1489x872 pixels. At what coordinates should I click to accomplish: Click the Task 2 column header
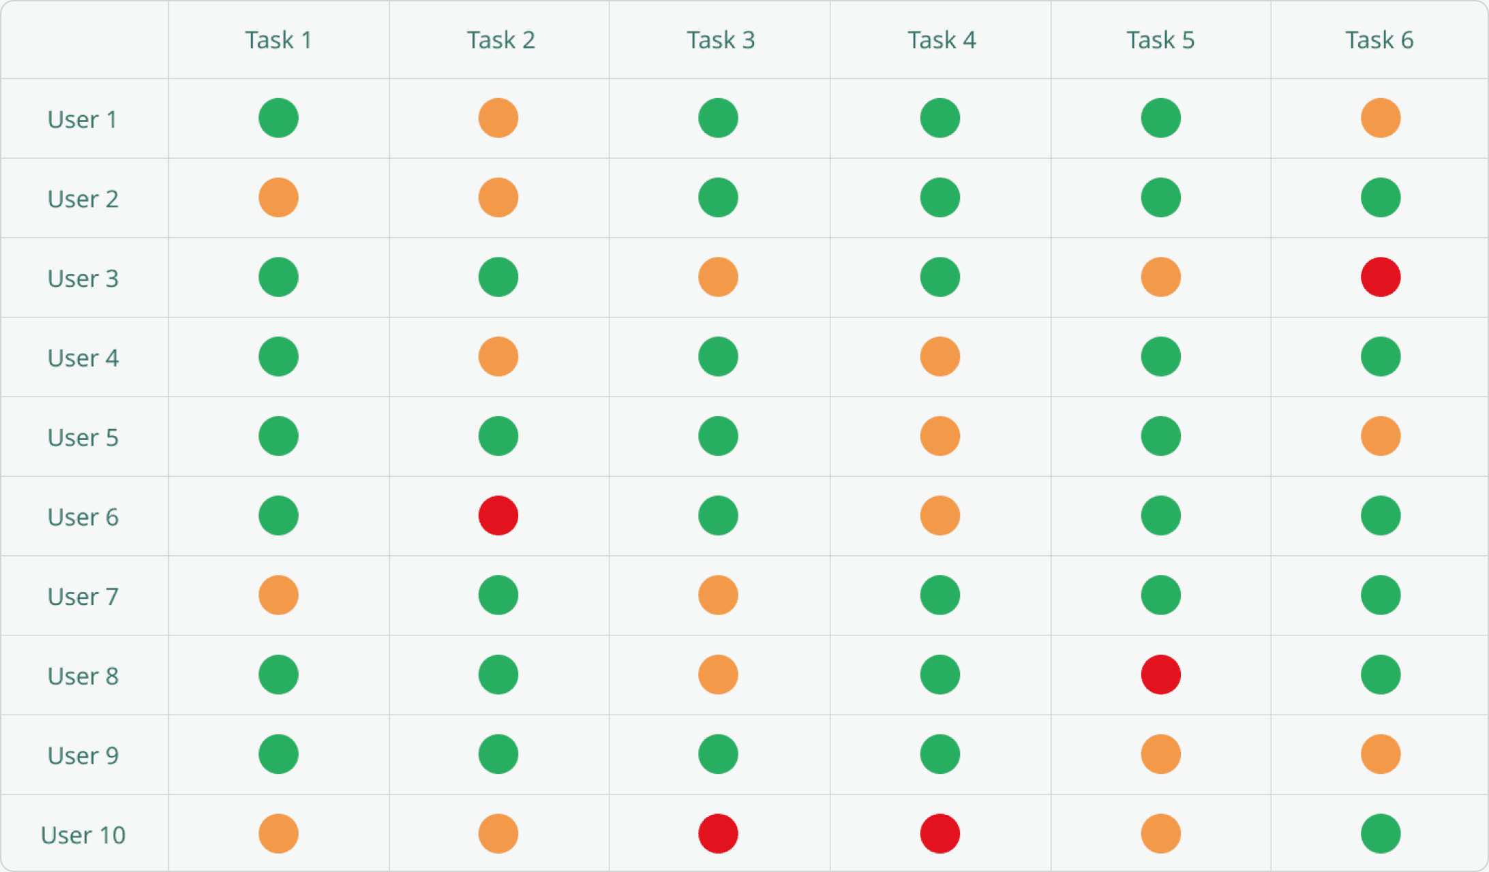tap(500, 40)
